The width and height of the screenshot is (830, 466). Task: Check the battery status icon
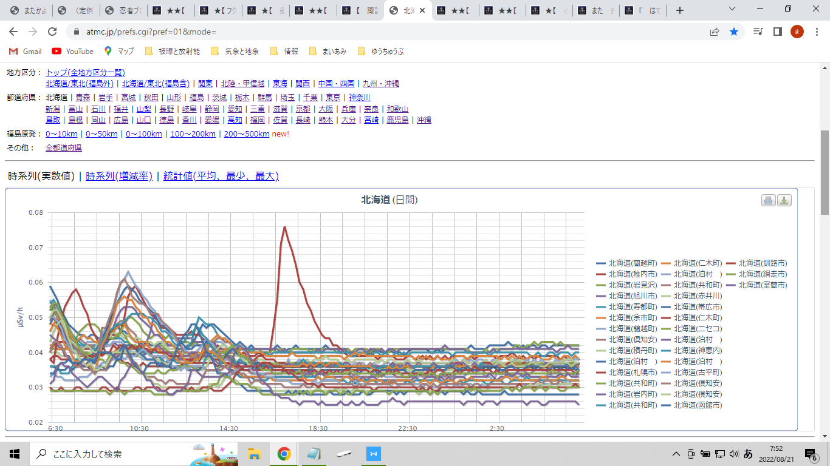click(x=706, y=454)
